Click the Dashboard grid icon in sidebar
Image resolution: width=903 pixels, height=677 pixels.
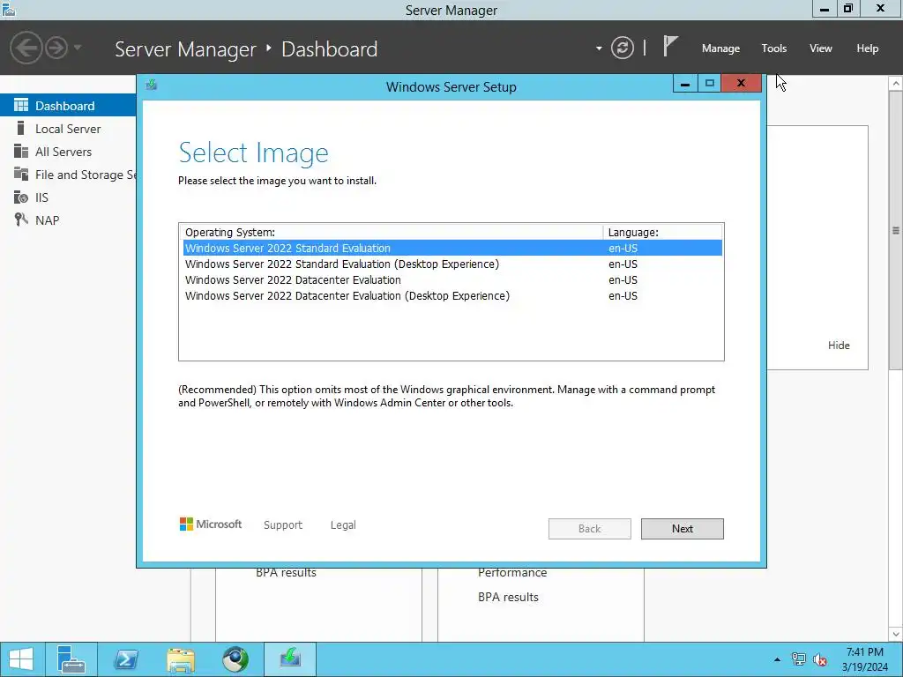[x=21, y=105]
